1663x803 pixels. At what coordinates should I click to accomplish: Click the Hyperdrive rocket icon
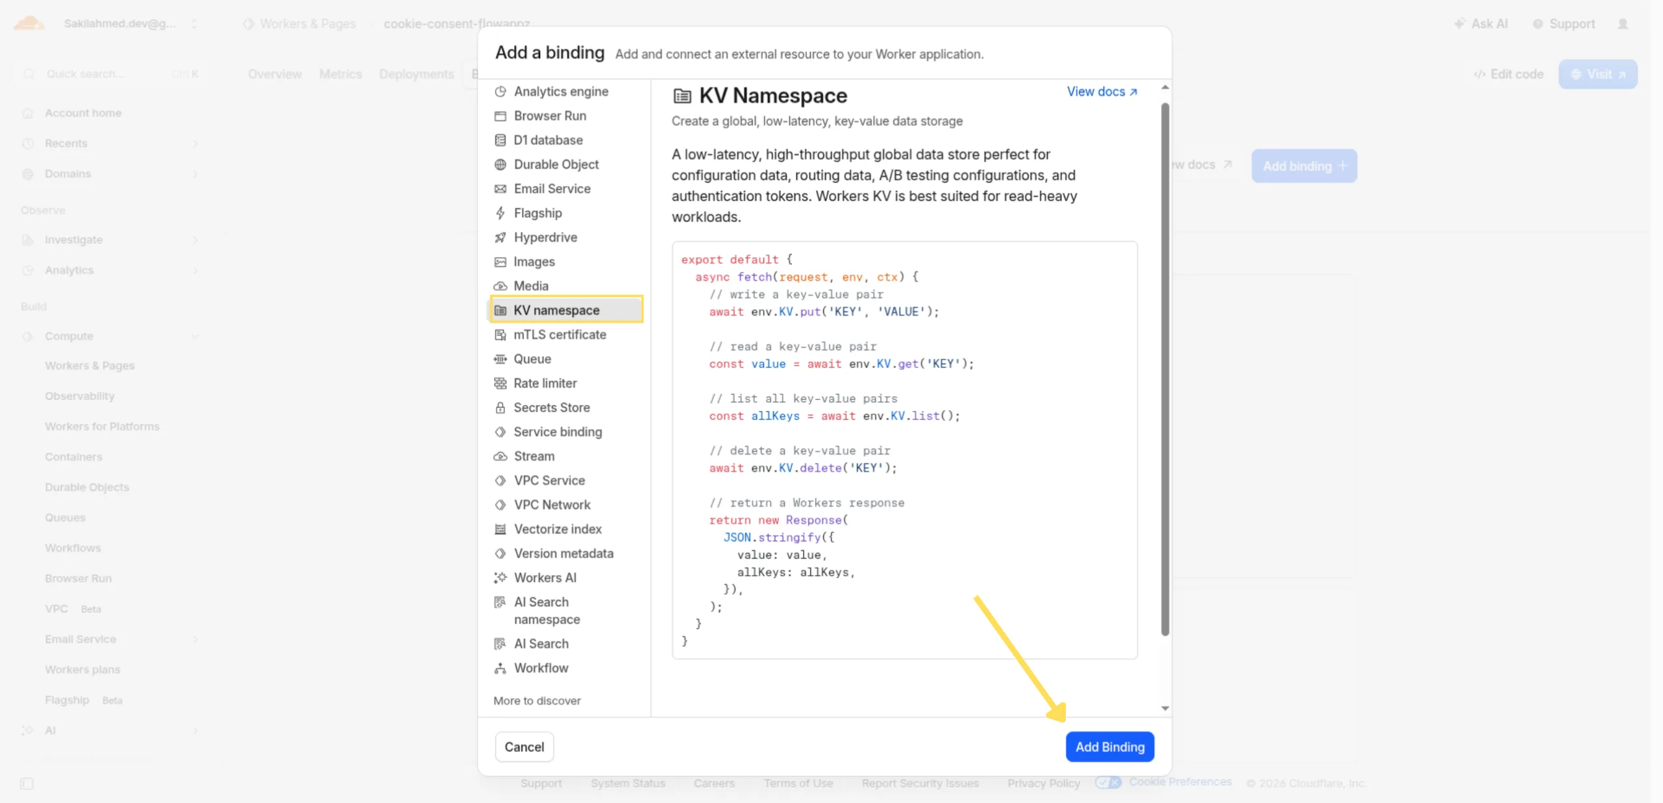(x=500, y=238)
